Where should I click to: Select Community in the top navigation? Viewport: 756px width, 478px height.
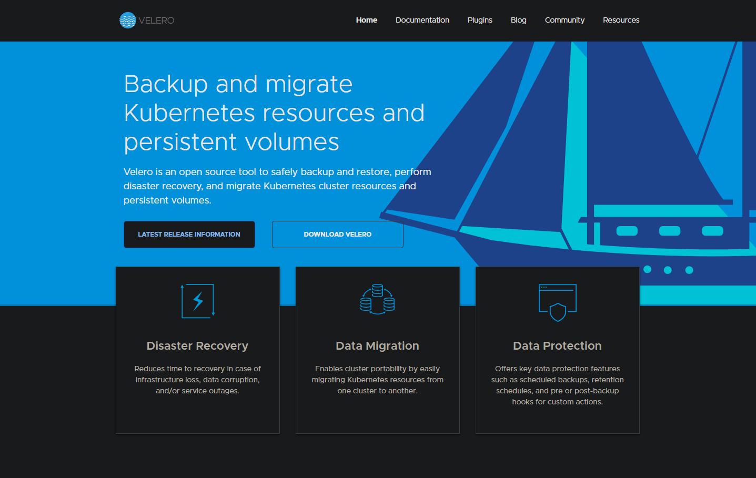click(565, 20)
